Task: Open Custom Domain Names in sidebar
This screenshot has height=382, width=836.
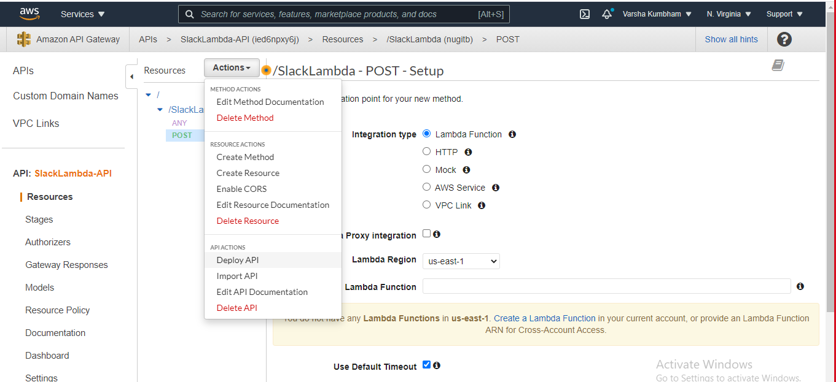Action: pyautogui.click(x=66, y=96)
